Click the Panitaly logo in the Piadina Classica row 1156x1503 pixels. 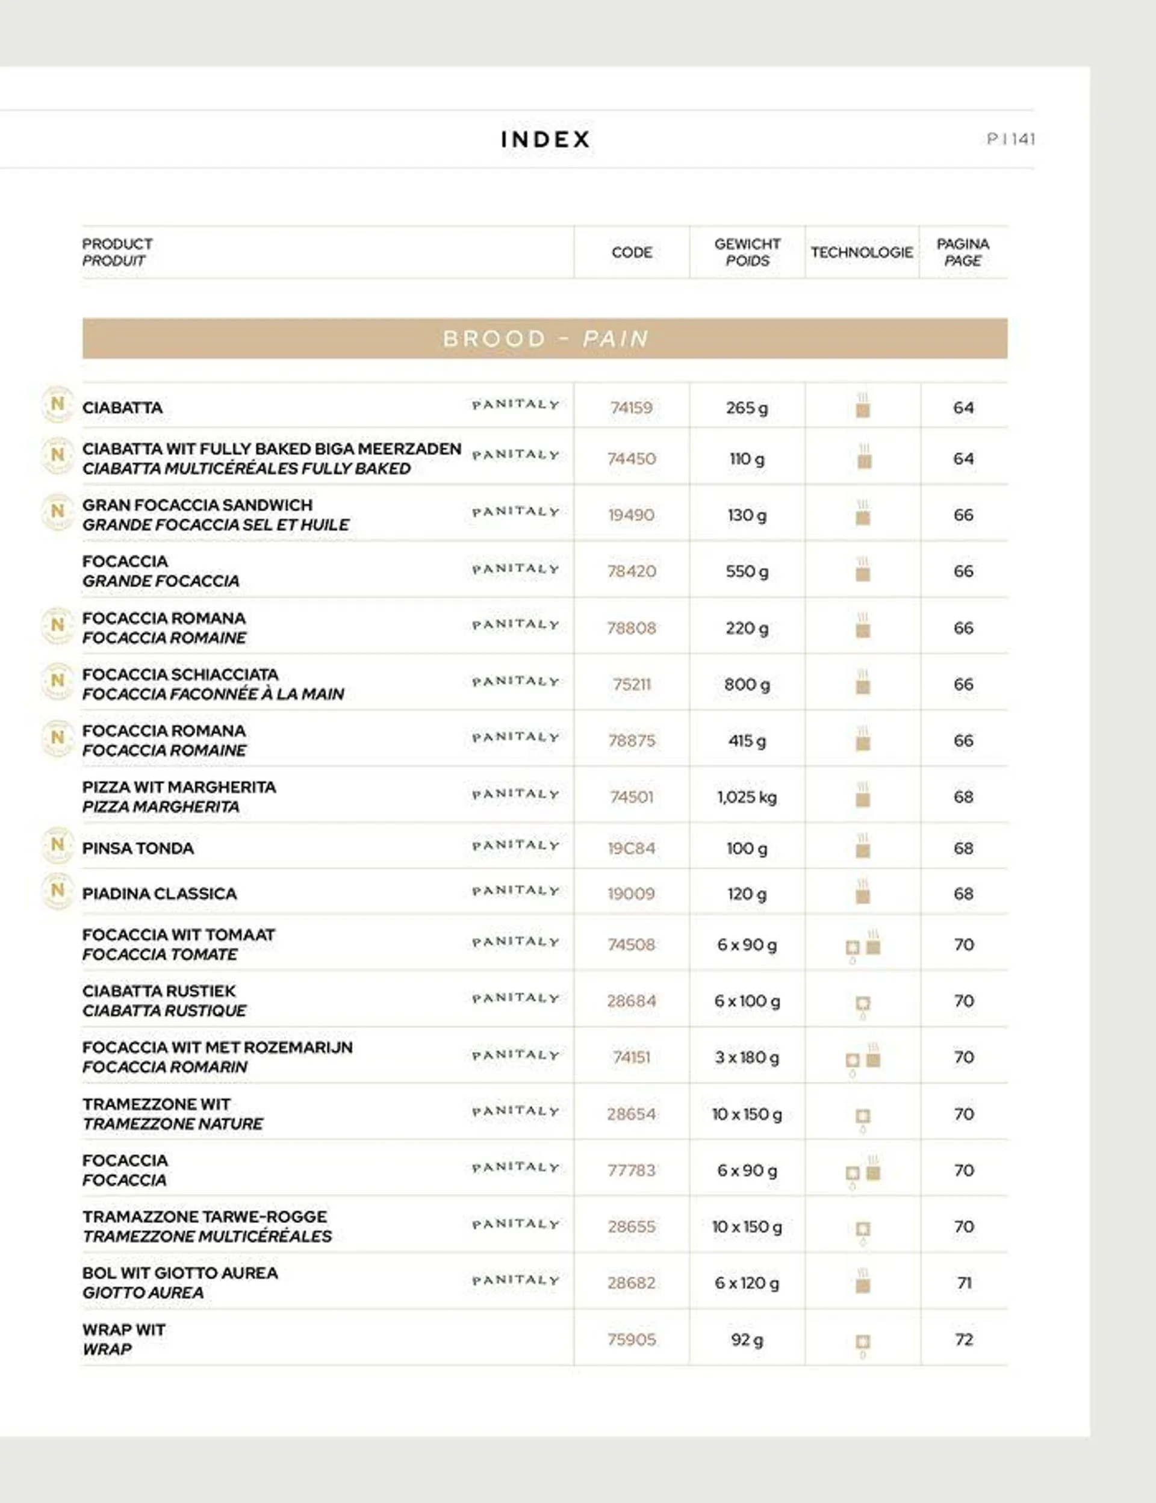pos(515,891)
